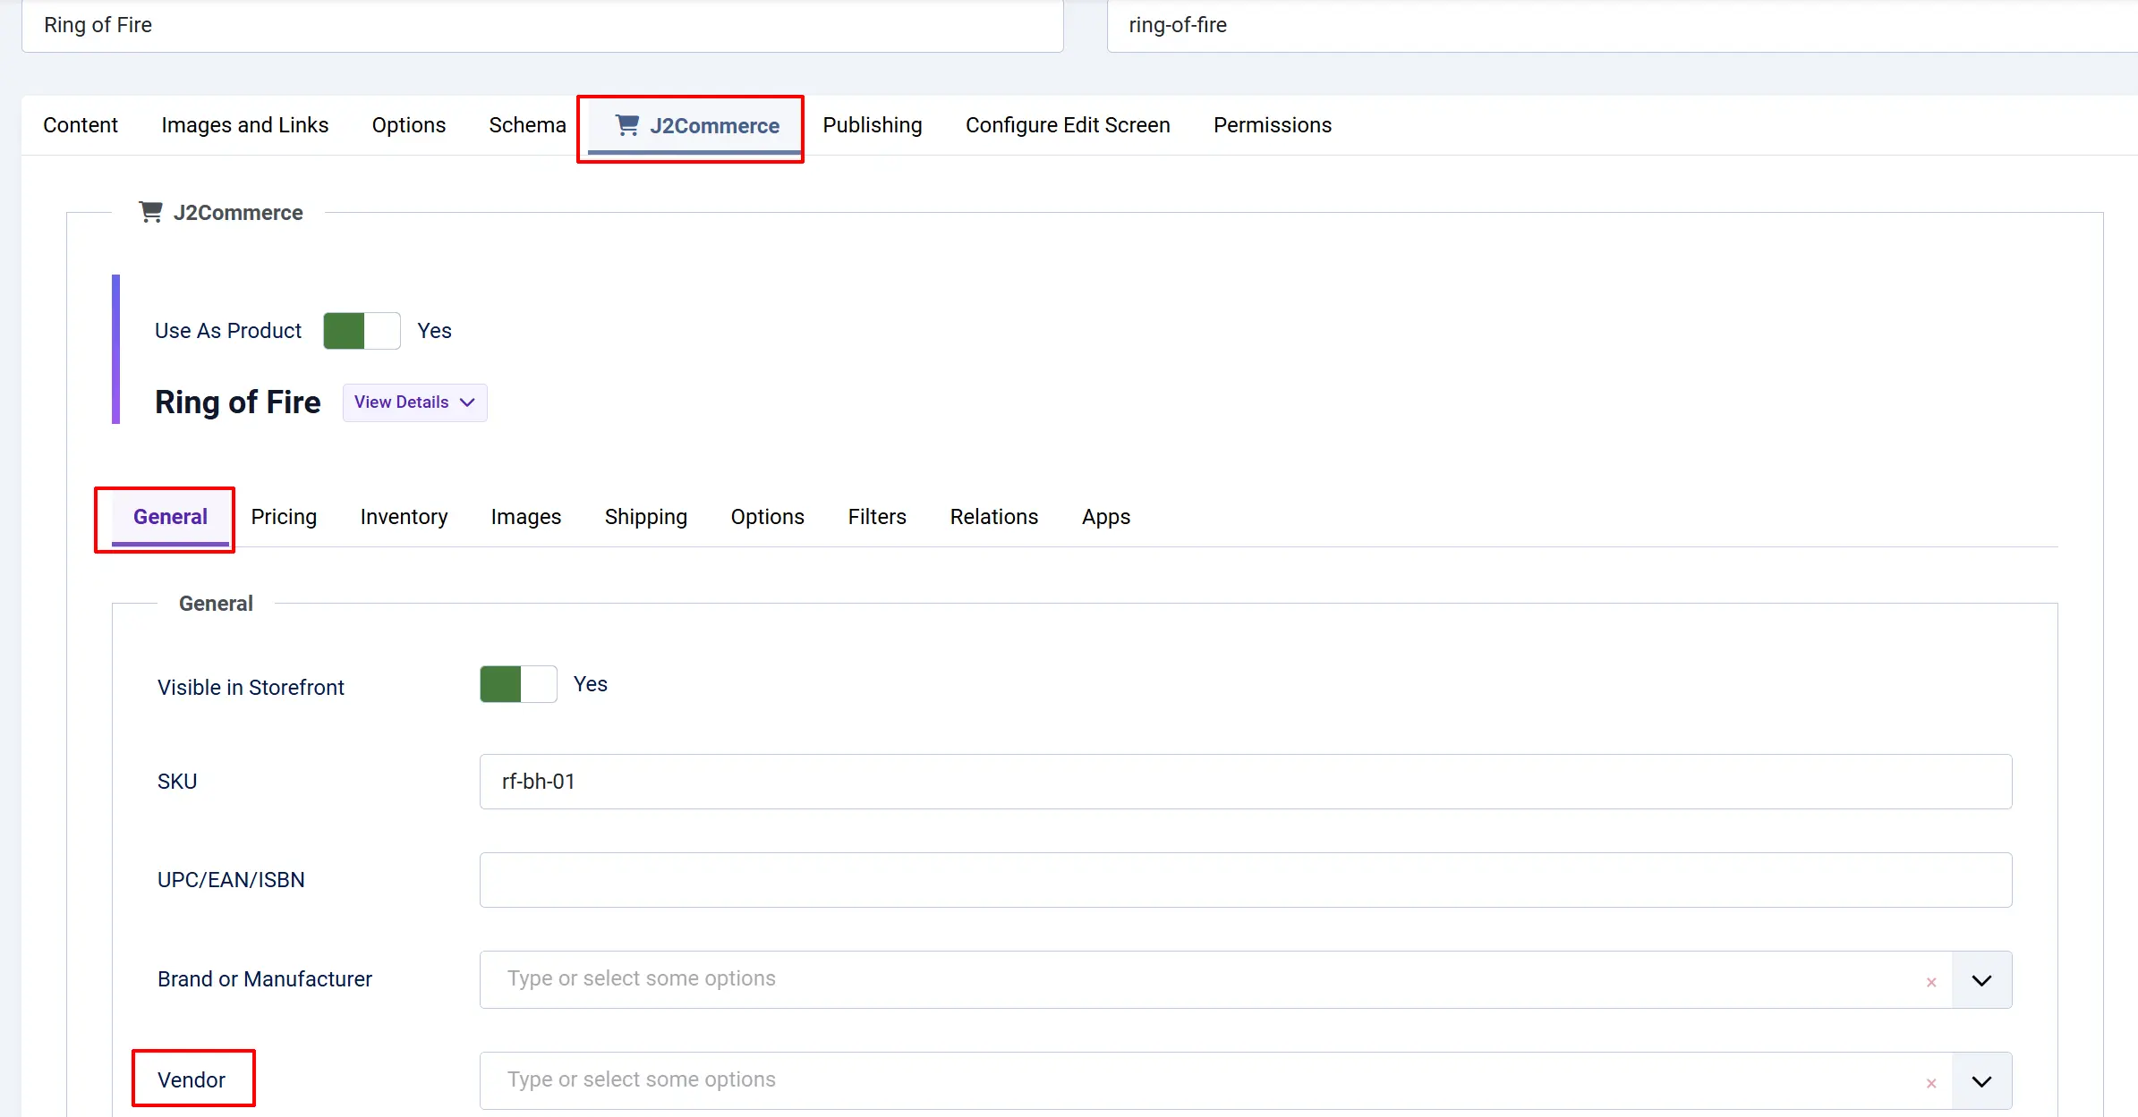Go to the Shipping product tab
The image size is (2138, 1117).
tap(646, 517)
